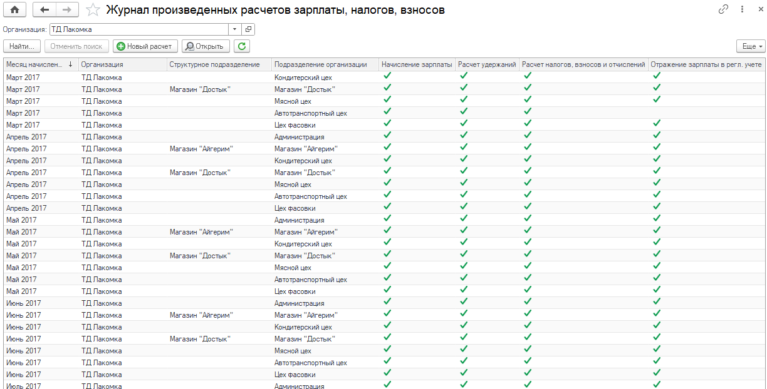This screenshot has height=389, width=767.
Task: Navigate forward with the right arrow
Action: click(67, 9)
